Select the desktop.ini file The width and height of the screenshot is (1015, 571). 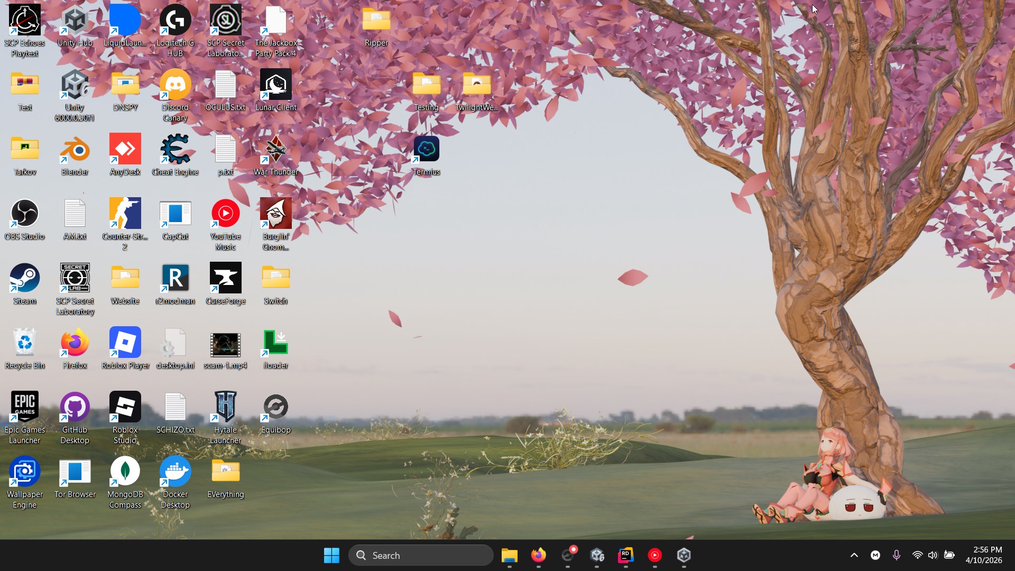click(175, 349)
